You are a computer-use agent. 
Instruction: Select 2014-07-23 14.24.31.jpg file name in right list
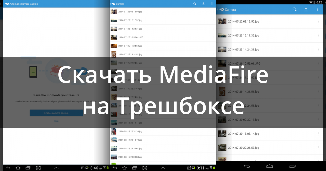(x=243, y=50)
